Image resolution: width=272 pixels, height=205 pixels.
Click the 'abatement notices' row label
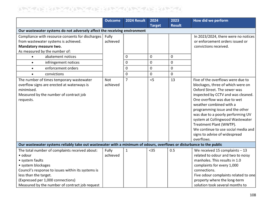[x=61, y=56]
